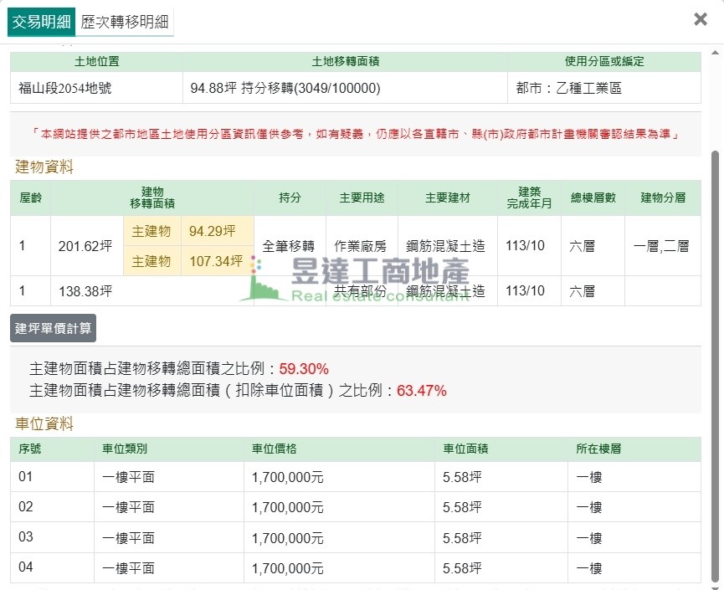Screen dimensions: 724x590
Task: Select the highlighted 107.34坪 main building cell
Action: [215, 261]
